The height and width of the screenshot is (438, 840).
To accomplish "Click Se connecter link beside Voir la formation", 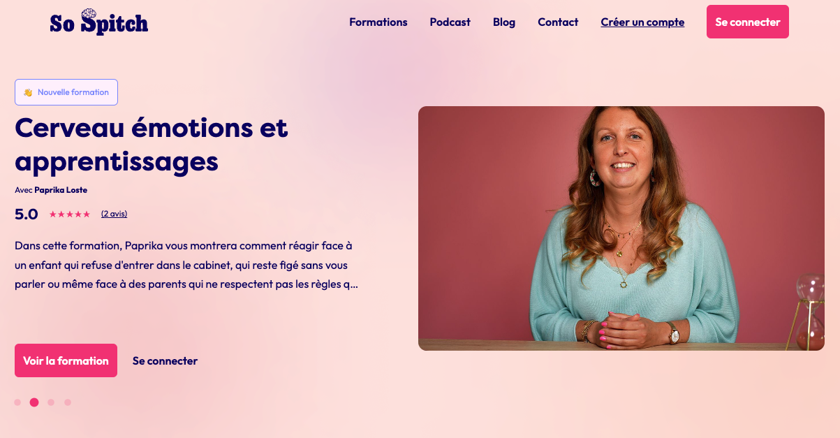I will pos(165,360).
